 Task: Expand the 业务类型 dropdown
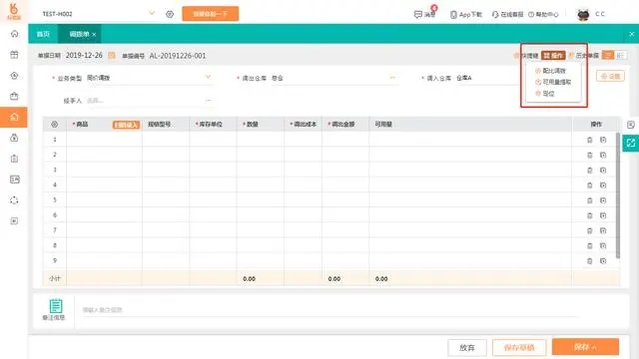pyautogui.click(x=209, y=77)
